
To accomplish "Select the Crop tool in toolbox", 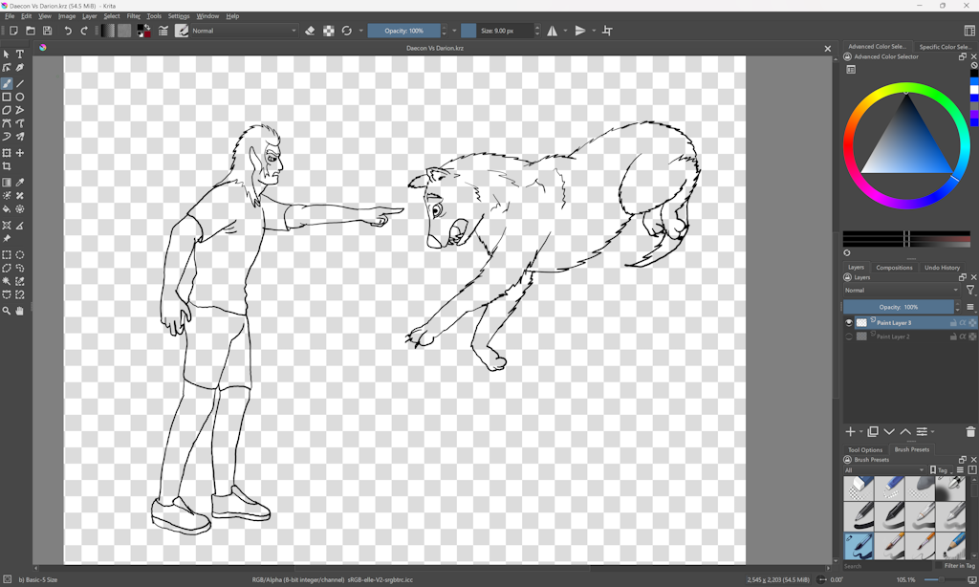I will point(7,166).
